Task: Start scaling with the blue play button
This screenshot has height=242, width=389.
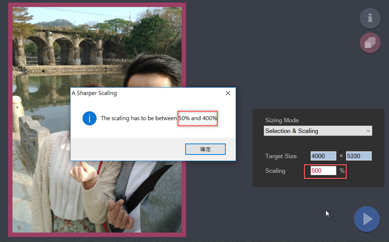Action: coord(367,219)
